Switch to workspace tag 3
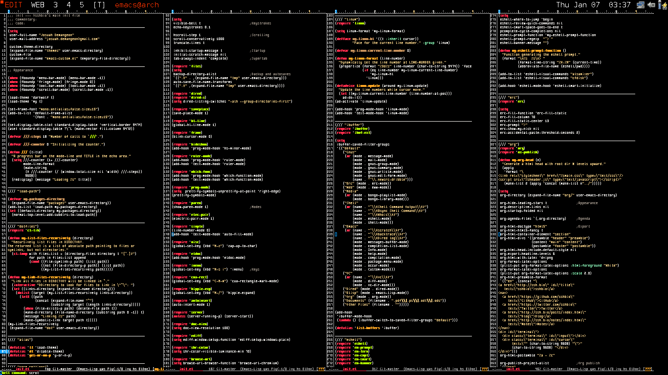The height and width of the screenshot is (375, 668). coord(56,5)
